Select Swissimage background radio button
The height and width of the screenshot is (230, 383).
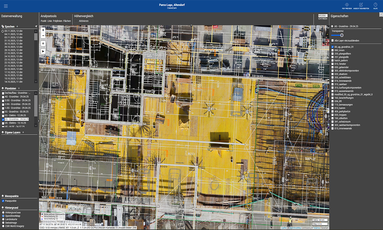[3, 222]
